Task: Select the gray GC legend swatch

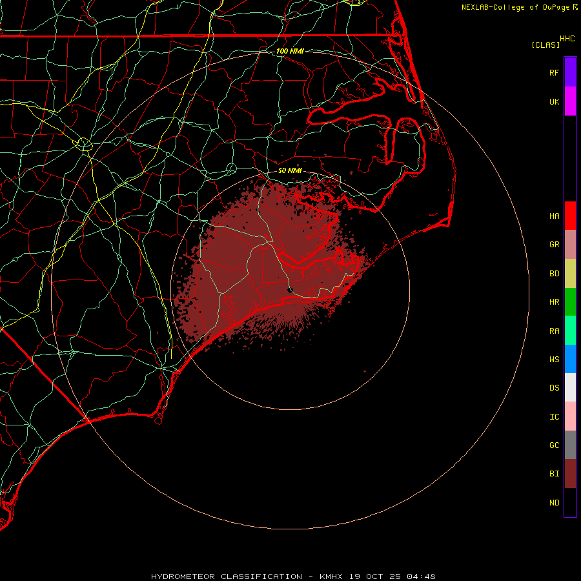Action: pyautogui.click(x=570, y=445)
